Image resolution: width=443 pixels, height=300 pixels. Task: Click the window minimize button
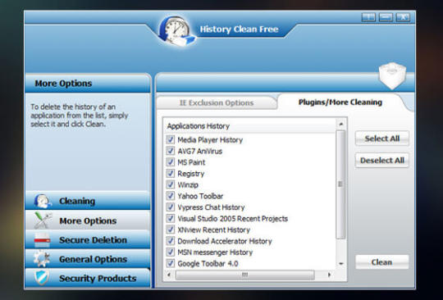(386, 17)
